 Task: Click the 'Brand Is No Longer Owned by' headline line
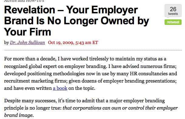pos(77,21)
